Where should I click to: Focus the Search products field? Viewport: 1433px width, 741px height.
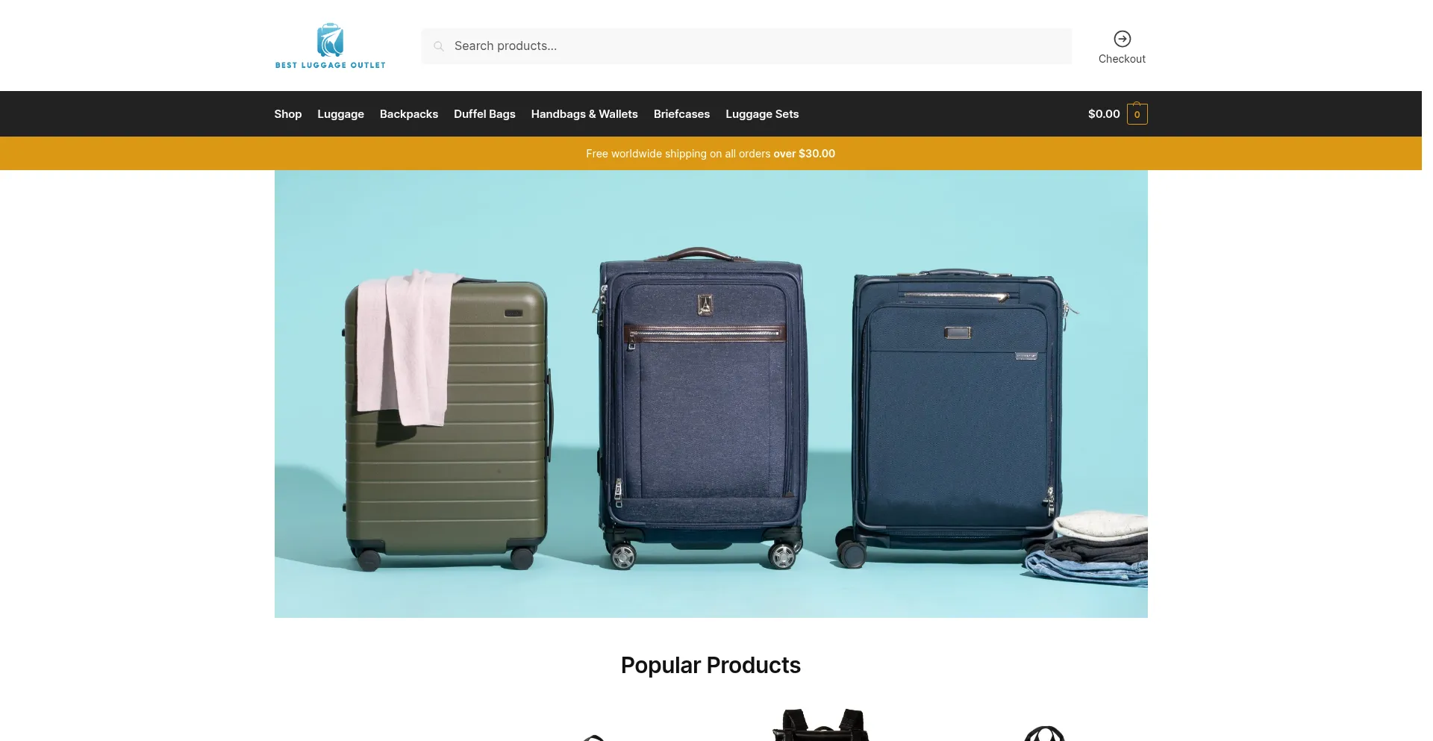746,46
